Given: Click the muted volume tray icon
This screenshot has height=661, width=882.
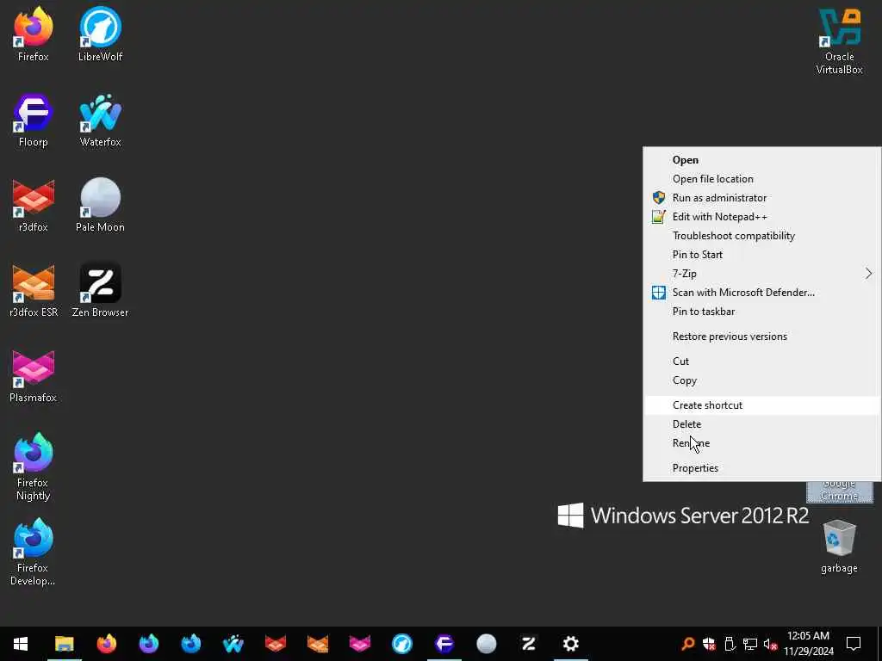Looking at the screenshot, I should 771,644.
